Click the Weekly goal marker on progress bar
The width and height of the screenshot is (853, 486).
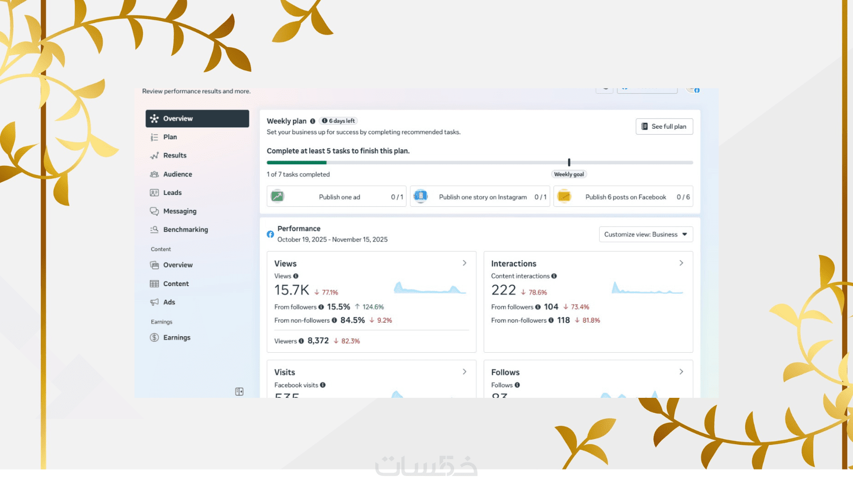click(x=569, y=162)
